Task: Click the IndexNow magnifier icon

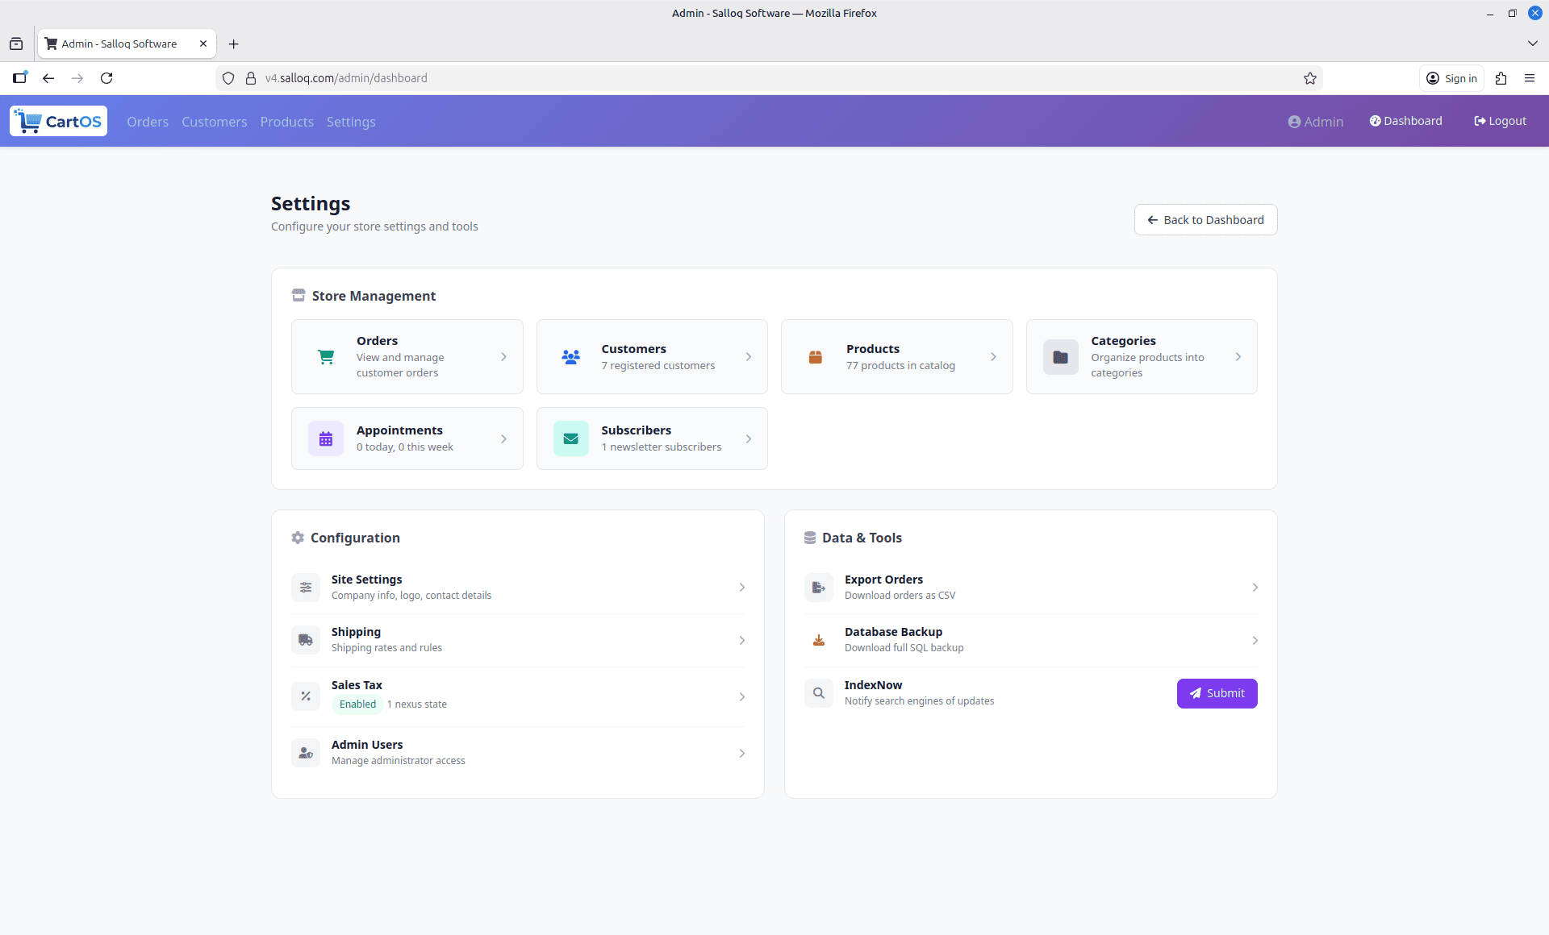Action: (x=818, y=692)
